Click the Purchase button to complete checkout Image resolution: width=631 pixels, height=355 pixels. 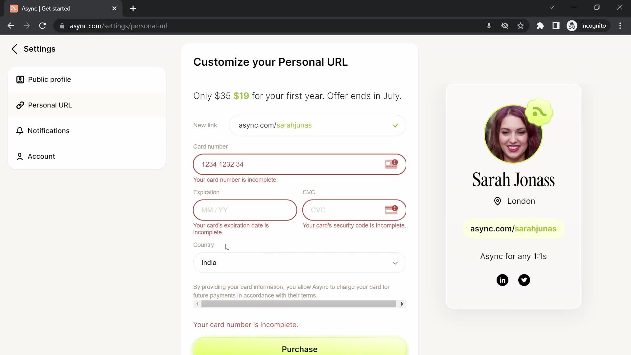[x=299, y=349]
